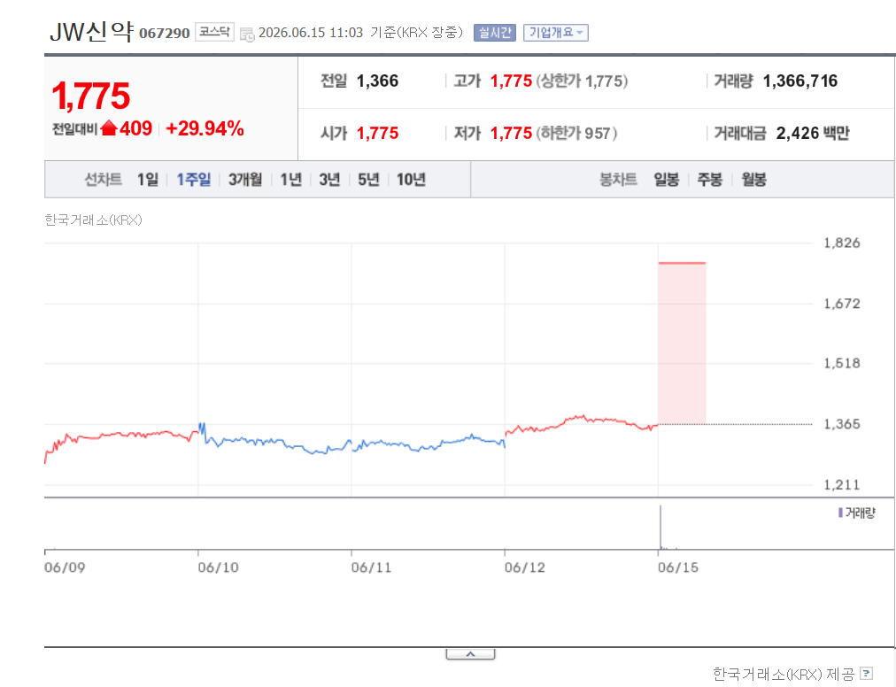
Task: Open the 10년 line chart
Action: point(412,180)
